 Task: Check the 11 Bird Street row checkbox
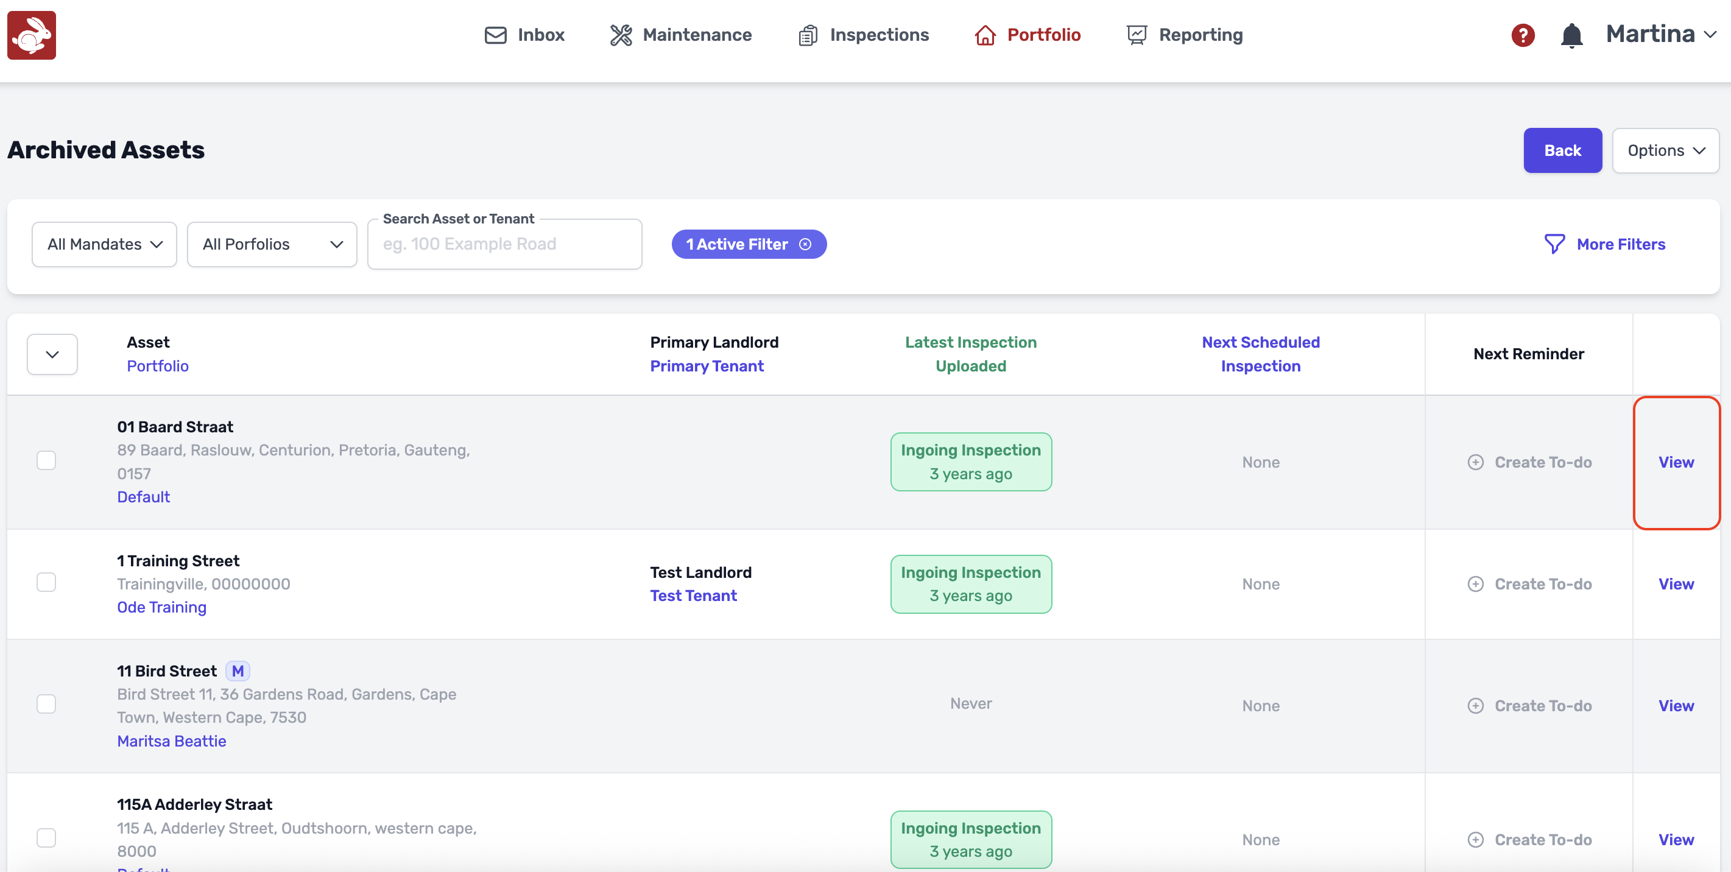click(x=46, y=704)
